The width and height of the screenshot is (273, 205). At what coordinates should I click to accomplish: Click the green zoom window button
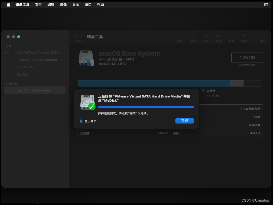(x=19, y=37)
